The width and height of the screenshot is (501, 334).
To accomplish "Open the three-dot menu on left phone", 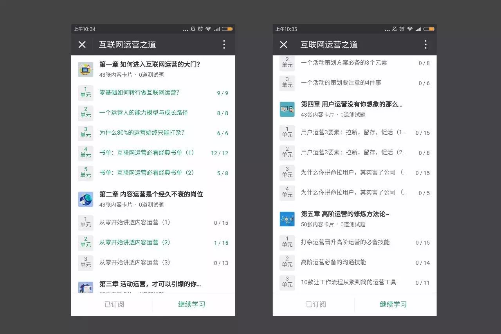I will (224, 45).
